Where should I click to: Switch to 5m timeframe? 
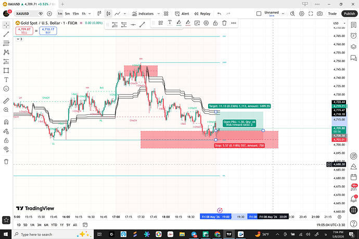[x=67, y=14]
